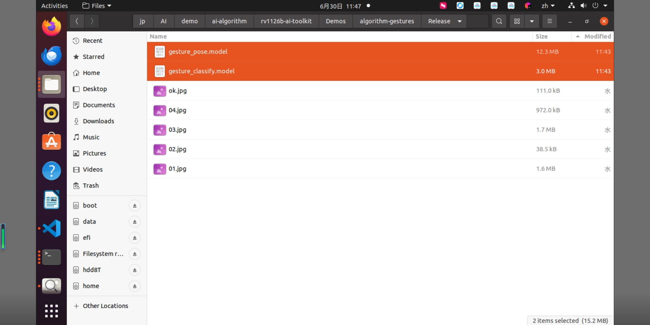Open Ubuntu Software store icon

[x=51, y=141]
